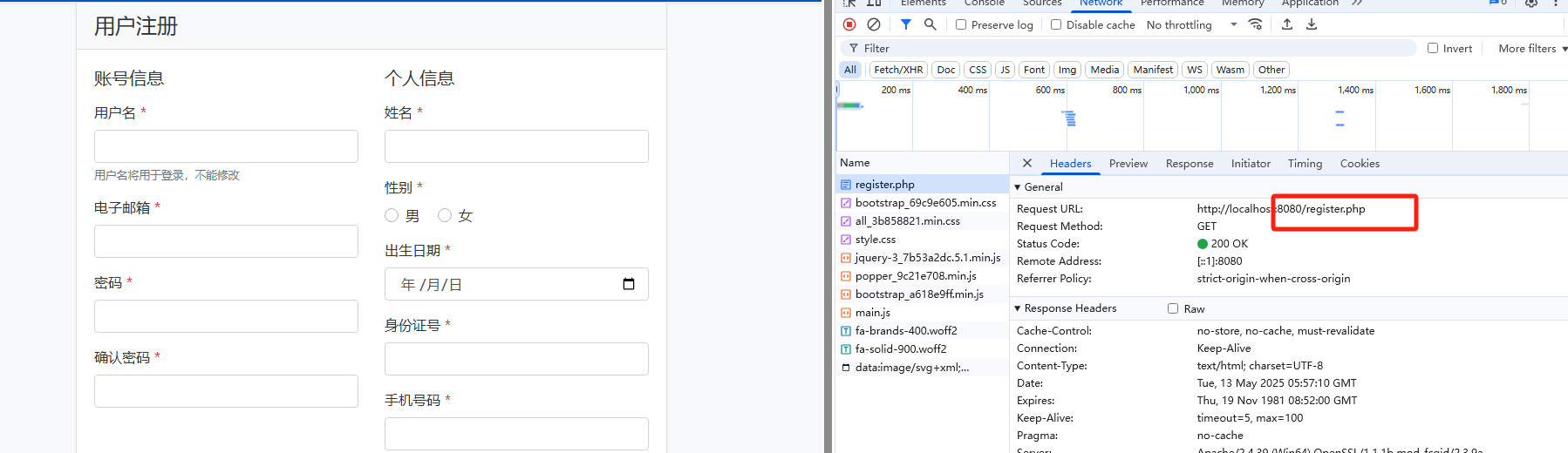Open the Performance panel
This screenshot has width=1568, height=453.
point(1172,3)
